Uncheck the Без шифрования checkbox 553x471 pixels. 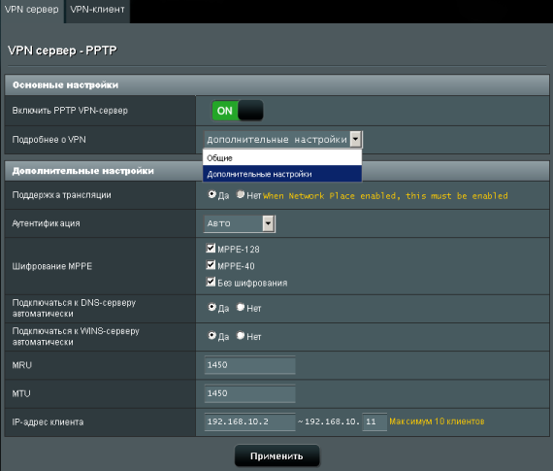tap(211, 282)
